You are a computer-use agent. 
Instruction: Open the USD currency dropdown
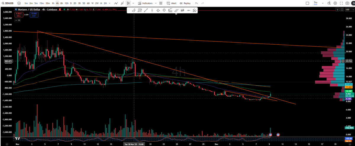349,10
